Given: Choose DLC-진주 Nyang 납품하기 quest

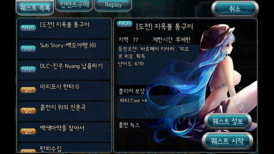Looking at the screenshot, I should click(x=64, y=70).
